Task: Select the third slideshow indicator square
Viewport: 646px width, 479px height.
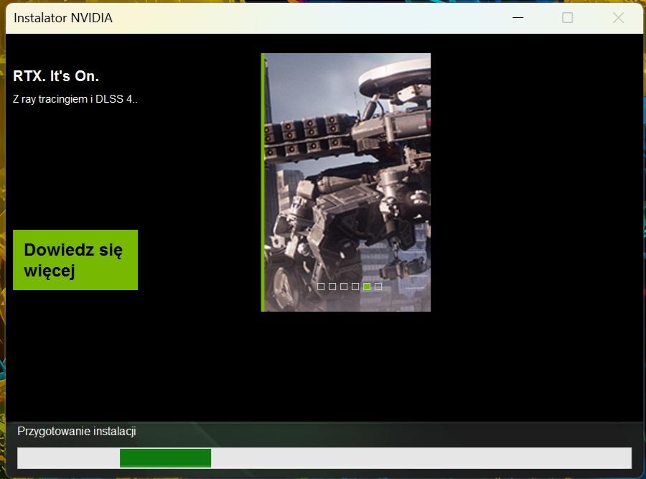Action: 344,286
